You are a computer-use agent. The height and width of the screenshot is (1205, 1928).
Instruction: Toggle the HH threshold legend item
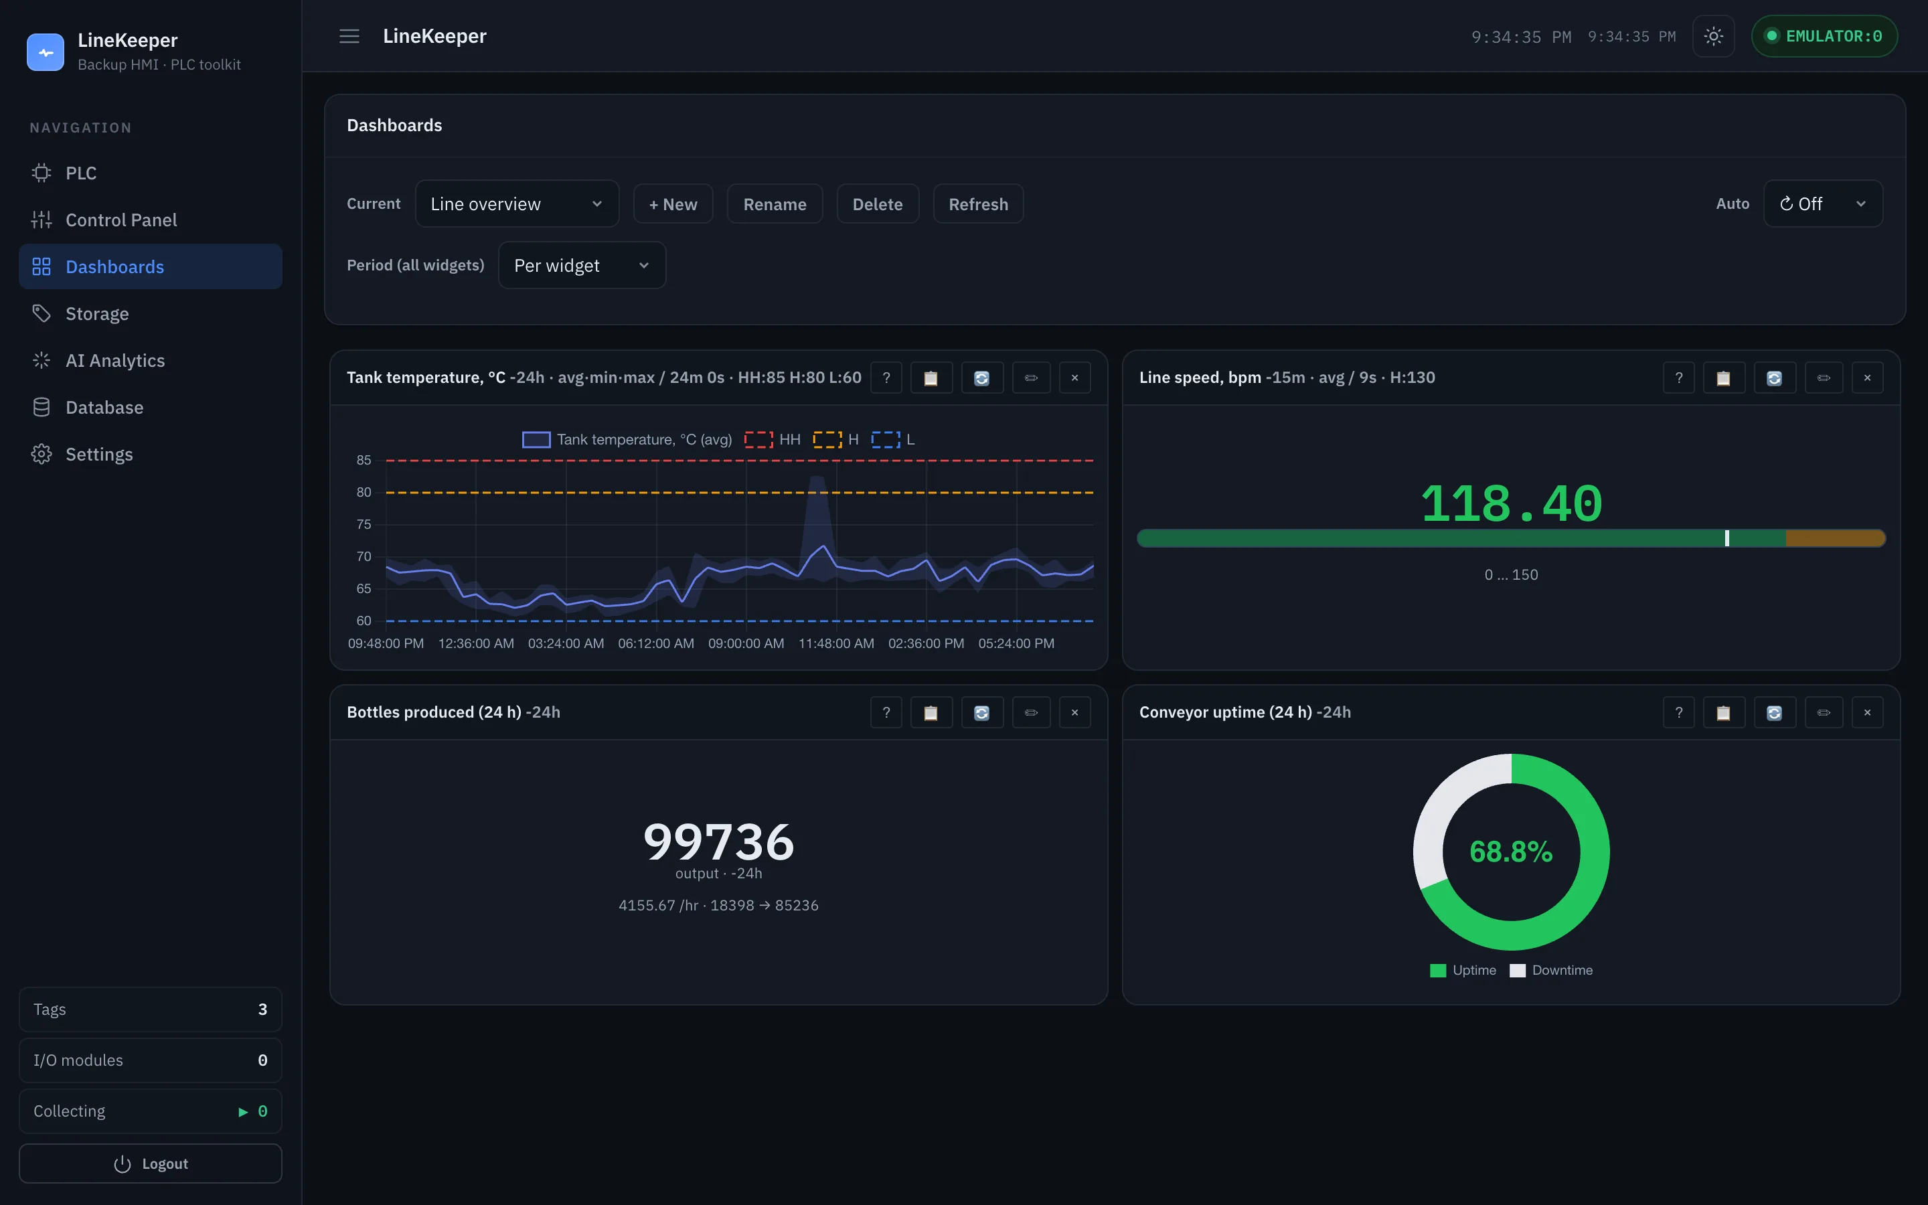coord(772,439)
